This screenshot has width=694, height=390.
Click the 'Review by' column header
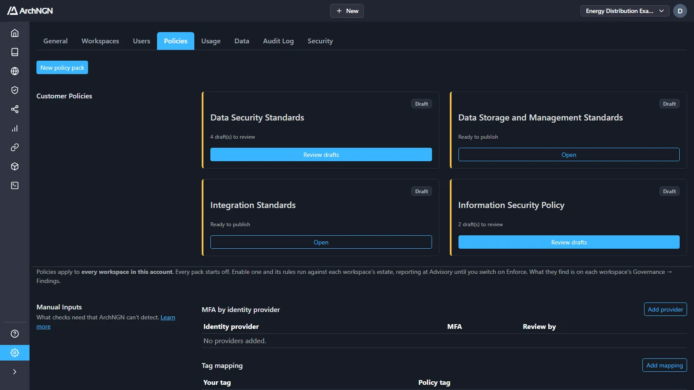[x=539, y=327]
